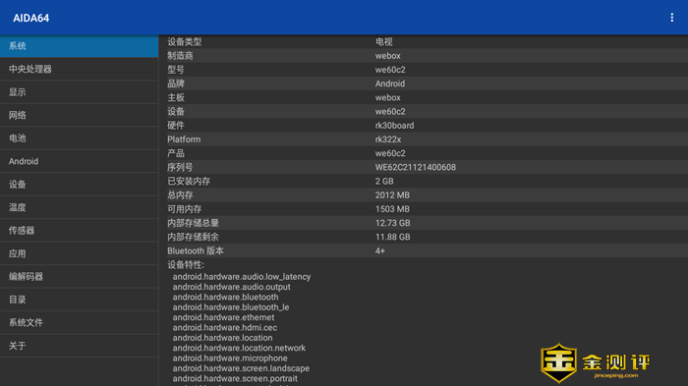Click android.hardware.screen.portrait entry
Image resolution: width=688 pixels, height=386 pixels.
tap(235, 378)
